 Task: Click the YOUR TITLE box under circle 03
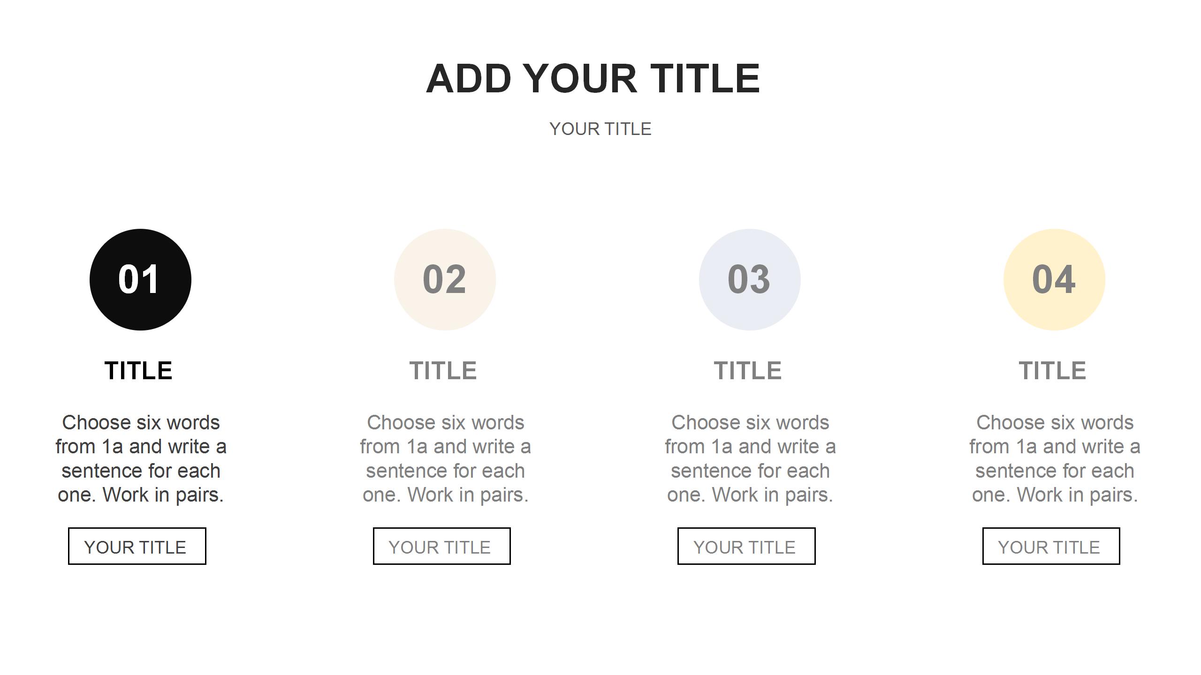click(x=746, y=547)
